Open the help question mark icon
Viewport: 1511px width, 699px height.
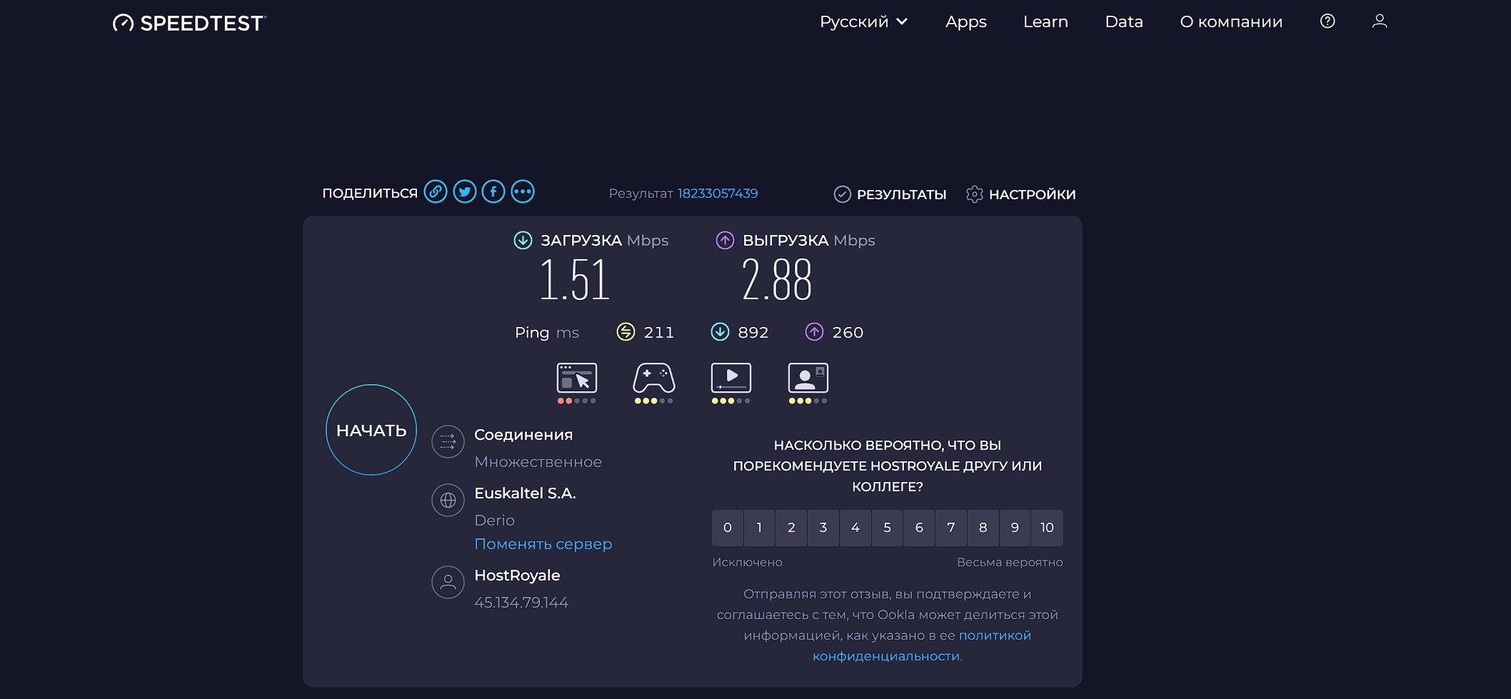1327,21
